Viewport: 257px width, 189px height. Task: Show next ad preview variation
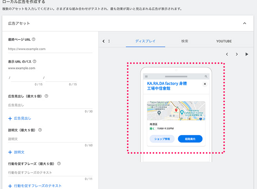click(x=237, y=54)
